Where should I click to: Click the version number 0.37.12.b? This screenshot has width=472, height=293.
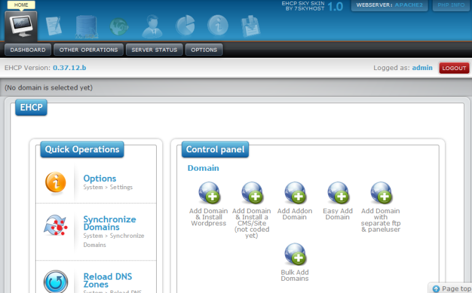pyautogui.click(x=69, y=68)
